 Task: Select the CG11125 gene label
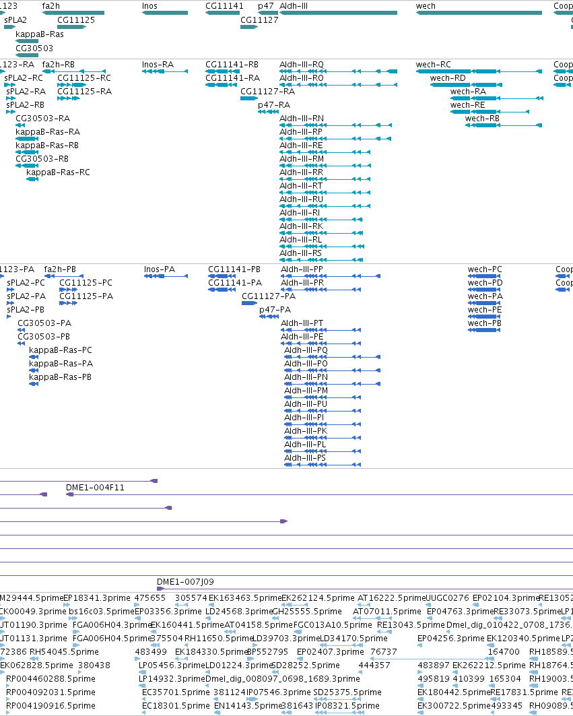tap(76, 20)
